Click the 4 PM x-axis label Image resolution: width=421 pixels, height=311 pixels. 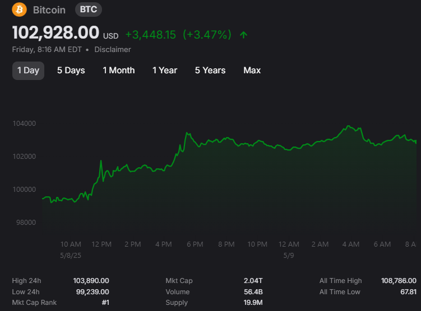pos(164,244)
